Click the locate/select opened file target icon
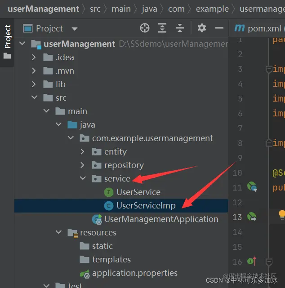 click(145, 28)
